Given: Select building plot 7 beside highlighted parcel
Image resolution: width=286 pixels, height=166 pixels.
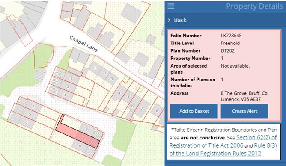Looking at the screenshot, I should point(87,130).
